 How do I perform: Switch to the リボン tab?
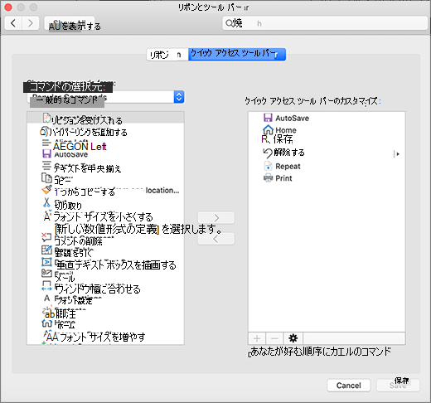167,55
